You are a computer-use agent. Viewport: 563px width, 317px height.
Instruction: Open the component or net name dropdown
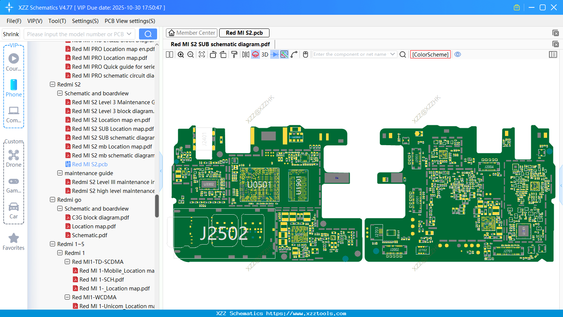(x=393, y=54)
